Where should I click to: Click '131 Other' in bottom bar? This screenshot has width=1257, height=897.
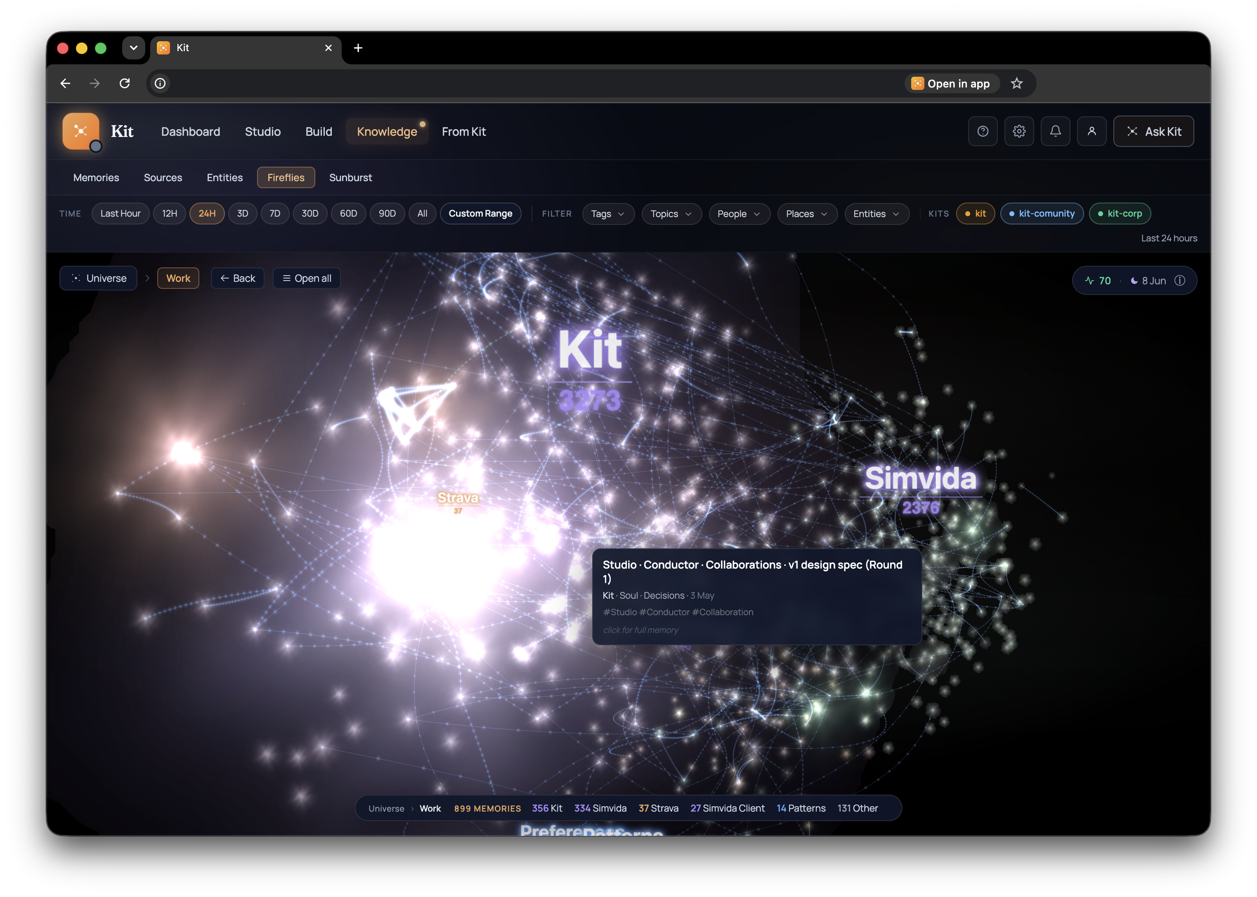coord(857,809)
